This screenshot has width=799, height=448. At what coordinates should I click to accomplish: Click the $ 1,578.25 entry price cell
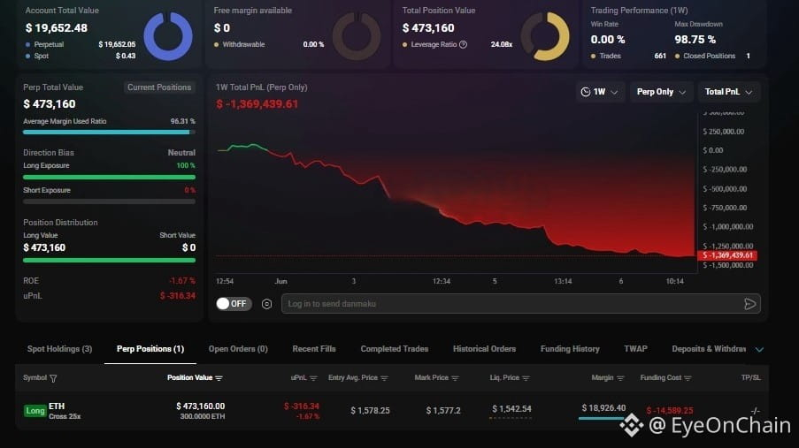tap(370, 410)
